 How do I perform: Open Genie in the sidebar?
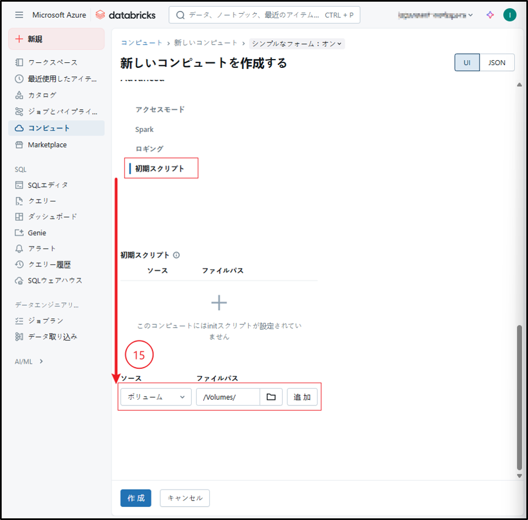click(x=37, y=233)
